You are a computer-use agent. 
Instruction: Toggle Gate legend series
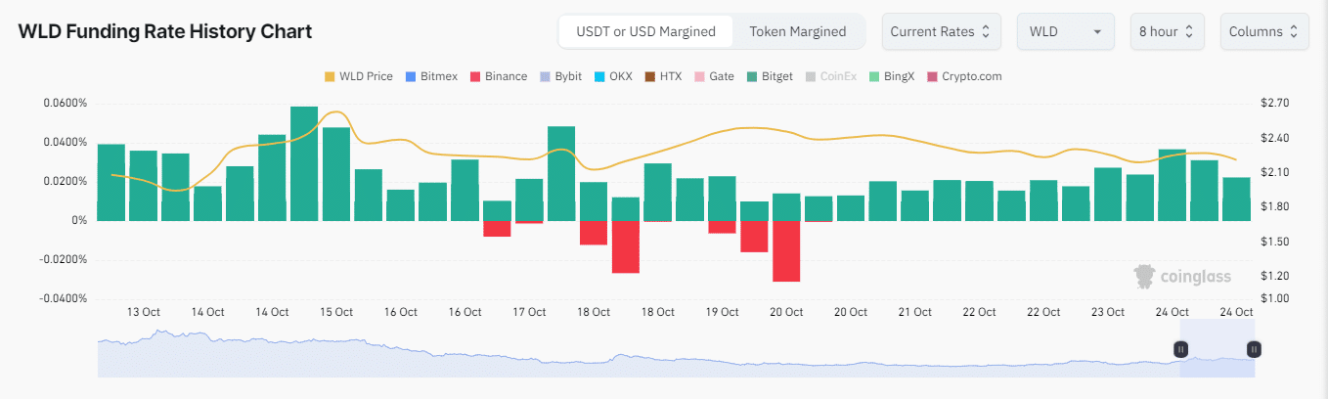pyautogui.click(x=714, y=76)
